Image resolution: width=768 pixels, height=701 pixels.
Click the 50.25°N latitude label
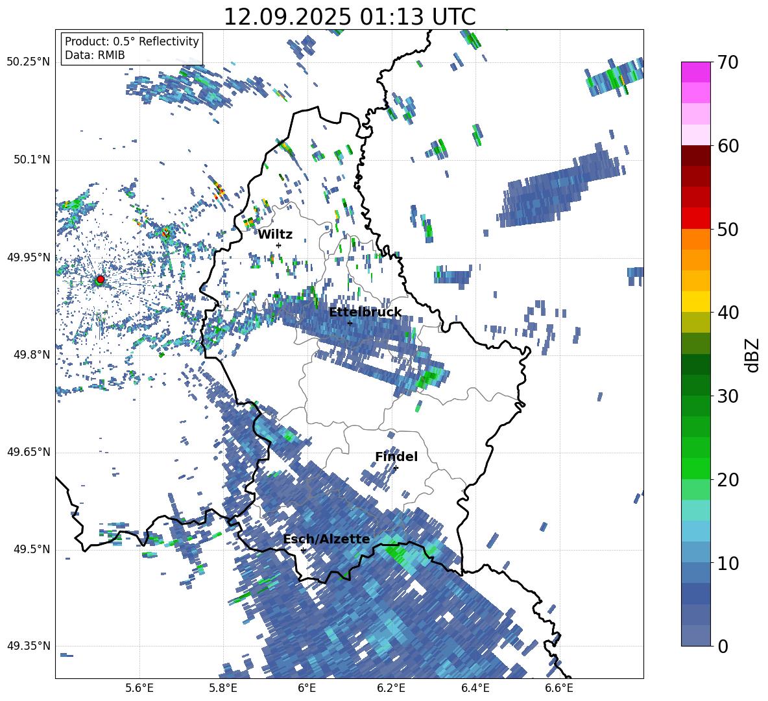click(29, 62)
